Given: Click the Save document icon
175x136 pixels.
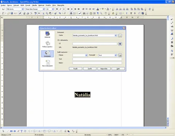Looking at the screenshot, I should pyautogui.click(x=12, y=13).
